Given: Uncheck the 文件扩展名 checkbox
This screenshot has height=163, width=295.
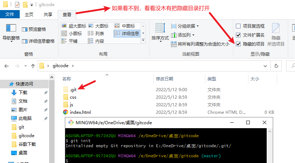Looking at the screenshot, I should point(238,35).
